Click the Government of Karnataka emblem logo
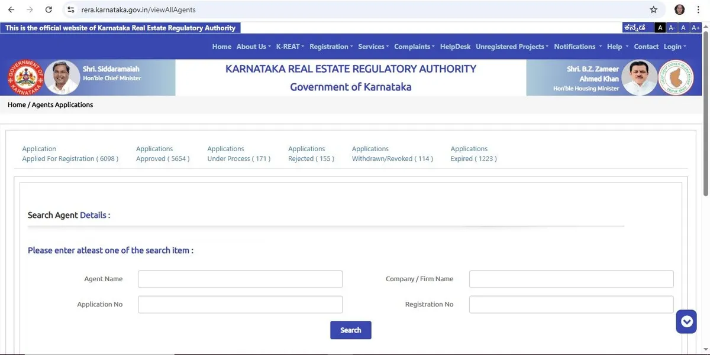The width and height of the screenshot is (710, 355). (25, 77)
